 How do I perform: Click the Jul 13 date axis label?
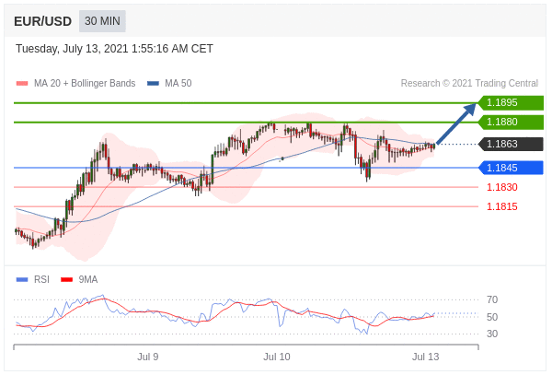425,357
